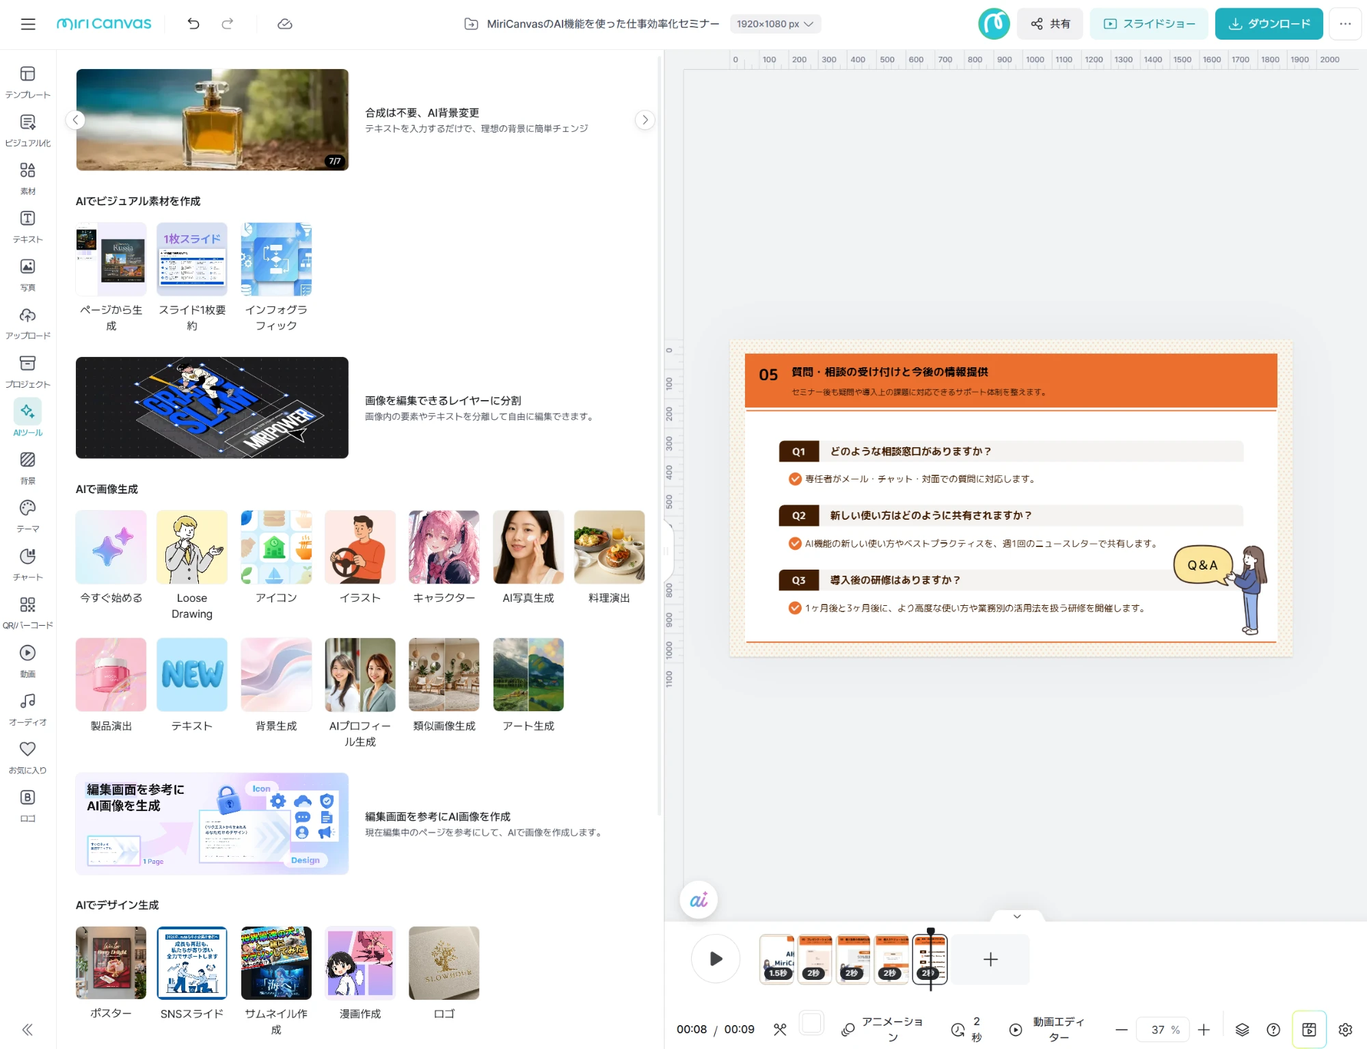Viewport: 1367px width, 1049px height.
Task: Click the 共有 share button
Action: 1051,24
